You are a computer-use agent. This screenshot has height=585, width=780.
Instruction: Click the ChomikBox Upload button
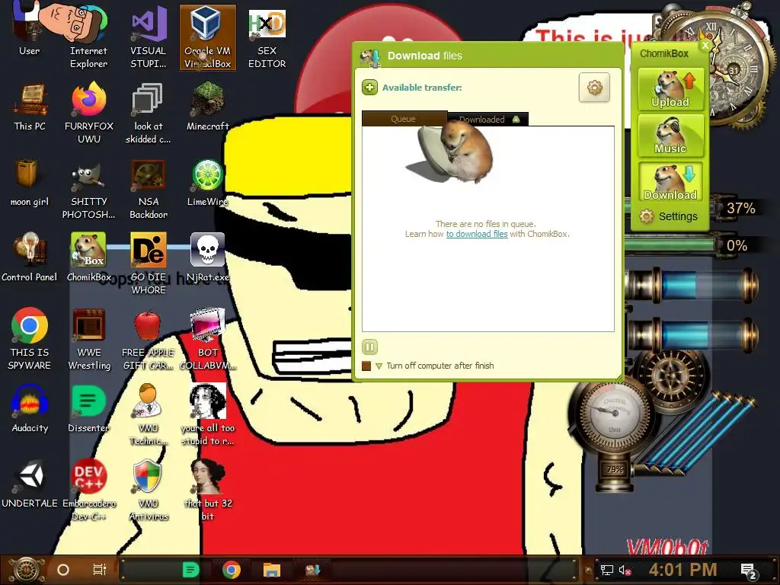(x=670, y=90)
